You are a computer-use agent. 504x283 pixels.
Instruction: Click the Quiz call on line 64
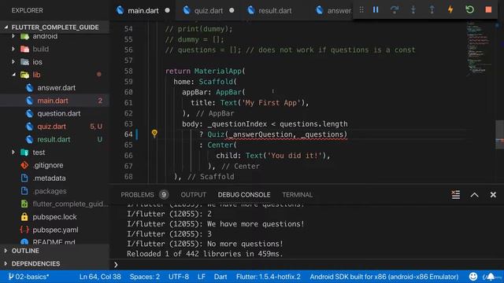pyautogui.click(x=216, y=134)
